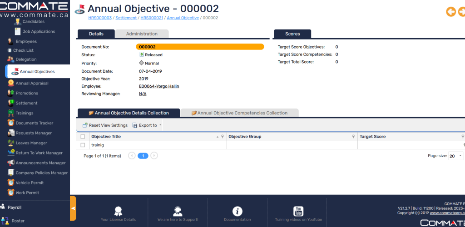Image resolution: width=465 pixels, height=227 pixels.
Task: Click the Employees person icon
Action: 11,41
